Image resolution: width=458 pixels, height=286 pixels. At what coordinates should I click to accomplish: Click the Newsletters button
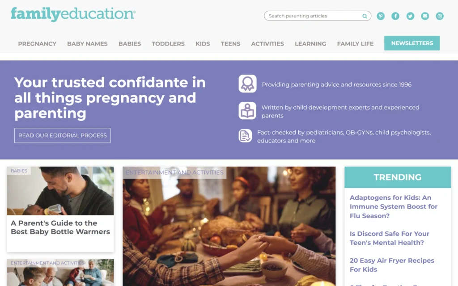tap(412, 43)
